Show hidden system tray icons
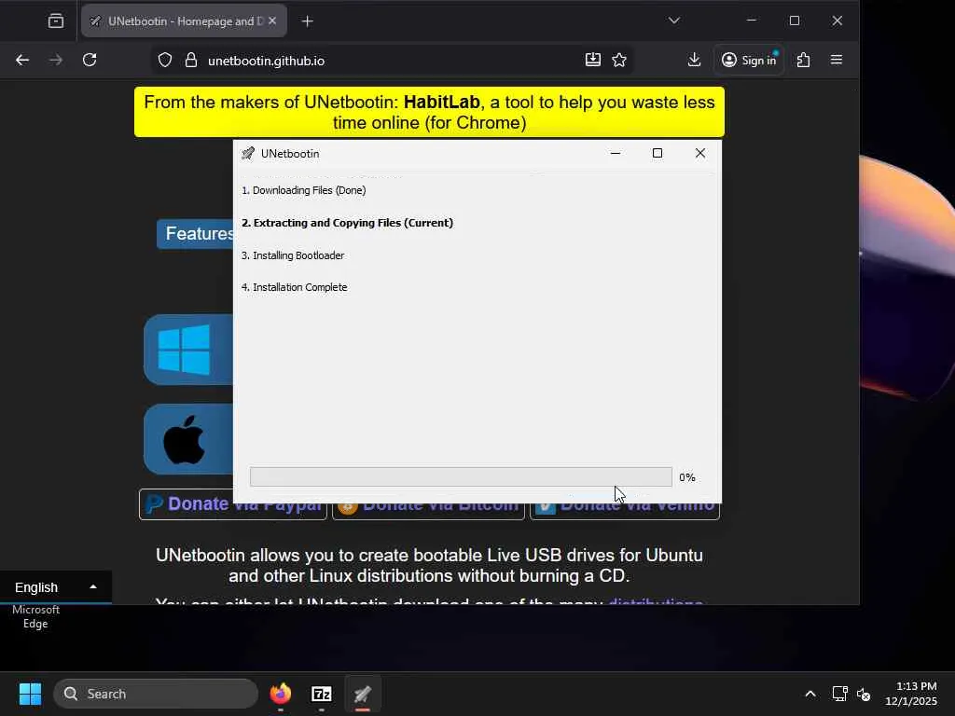Screen dimensions: 955x716 (810, 694)
